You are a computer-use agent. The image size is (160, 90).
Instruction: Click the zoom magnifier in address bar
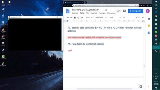(135, 5)
